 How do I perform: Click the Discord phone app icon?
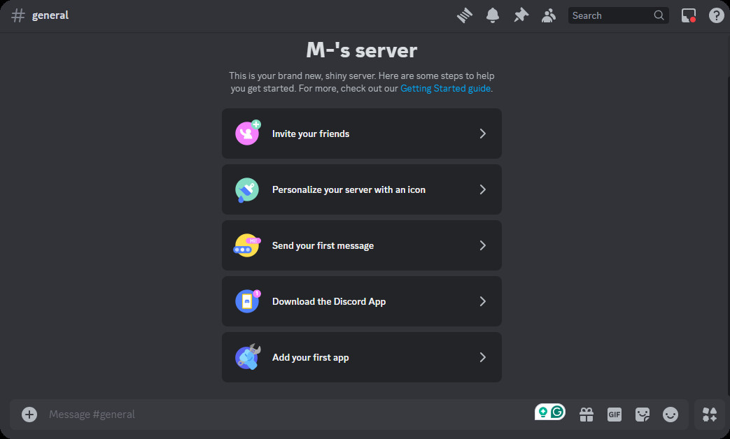[x=247, y=301]
